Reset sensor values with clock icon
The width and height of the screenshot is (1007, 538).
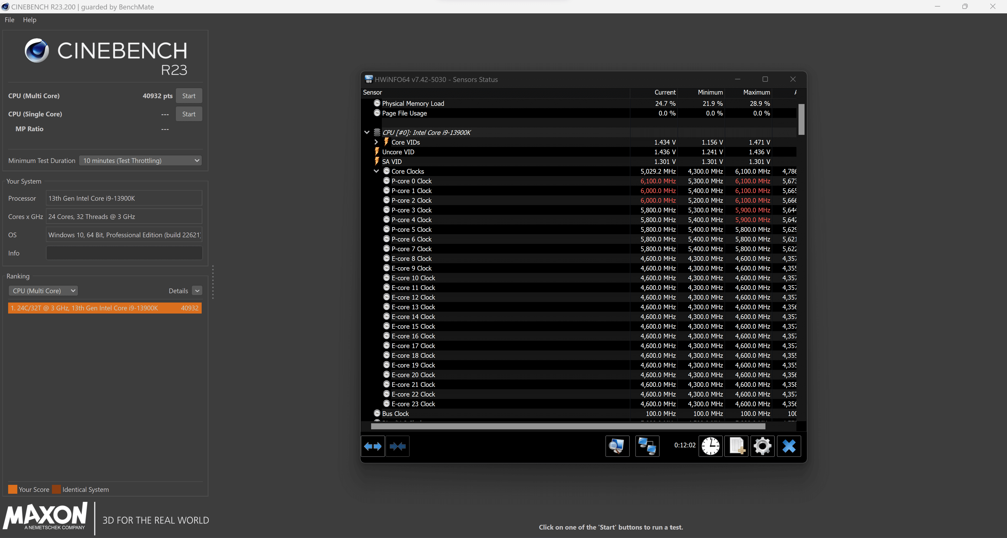pos(710,446)
